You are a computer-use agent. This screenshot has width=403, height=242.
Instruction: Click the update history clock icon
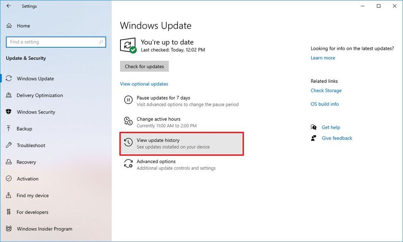pos(128,142)
